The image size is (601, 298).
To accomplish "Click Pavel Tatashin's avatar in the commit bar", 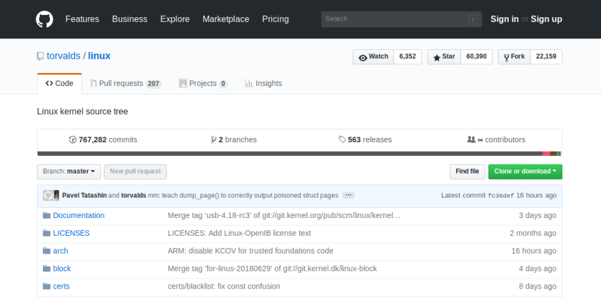I will (48, 195).
